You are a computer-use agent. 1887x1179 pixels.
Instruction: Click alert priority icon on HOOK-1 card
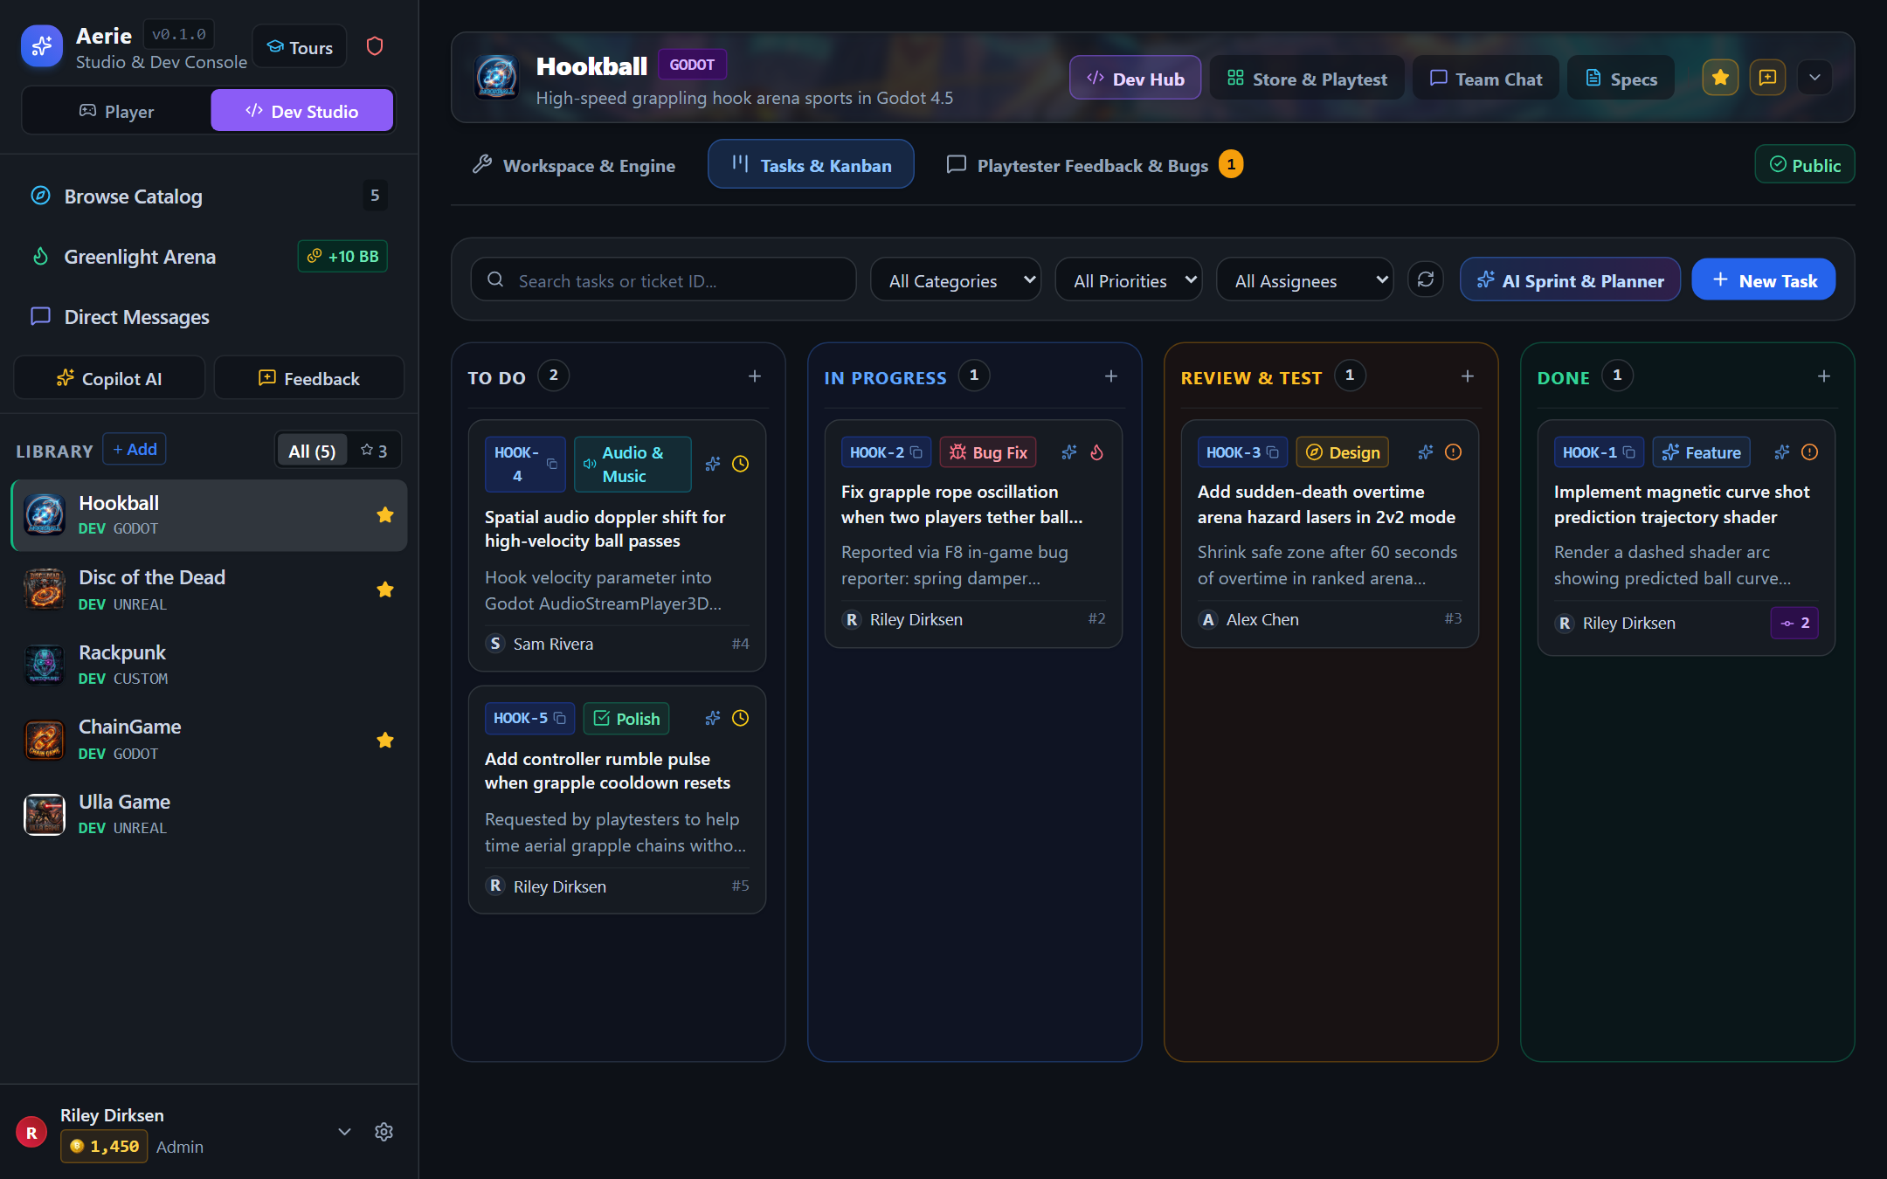pyautogui.click(x=1810, y=452)
